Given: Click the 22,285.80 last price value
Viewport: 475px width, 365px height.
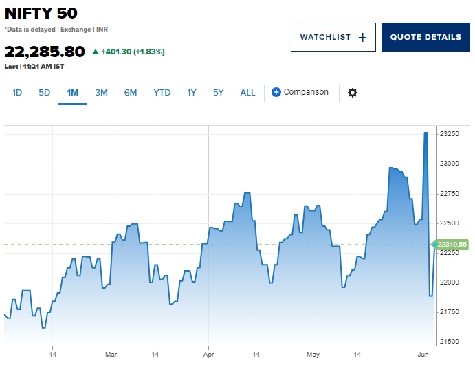Looking at the screenshot, I should pos(45,52).
